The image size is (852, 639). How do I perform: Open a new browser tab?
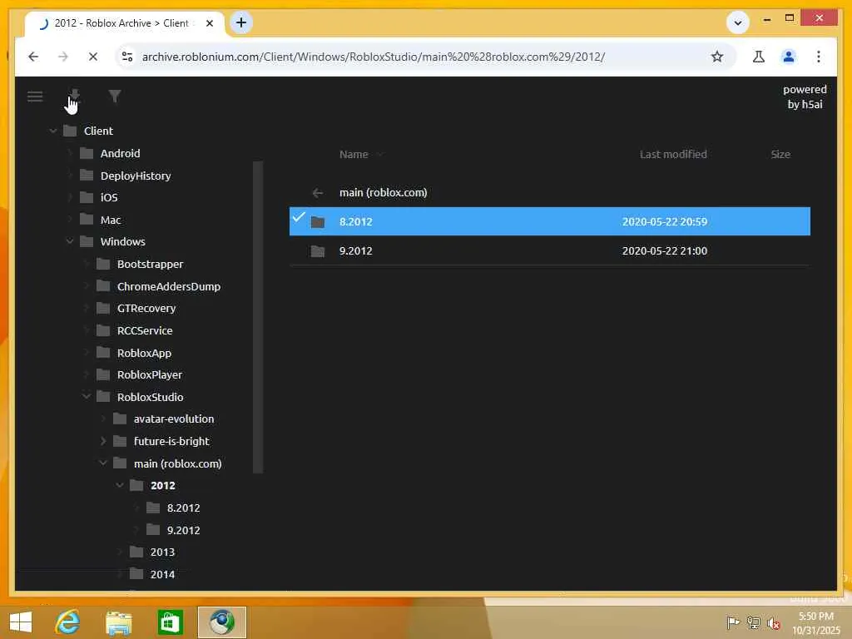coord(241,22)
